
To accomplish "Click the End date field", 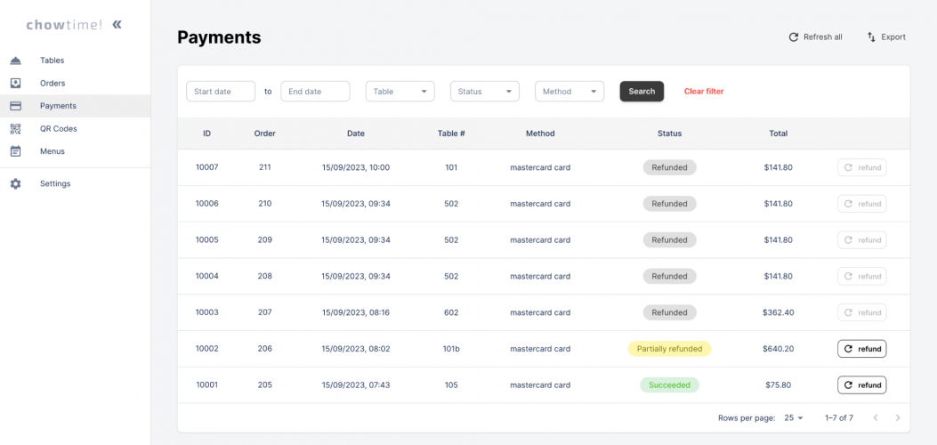I will 315,92.
